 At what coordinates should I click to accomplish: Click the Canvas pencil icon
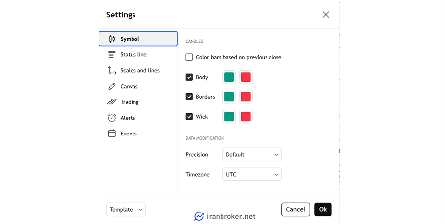(112, 86)
